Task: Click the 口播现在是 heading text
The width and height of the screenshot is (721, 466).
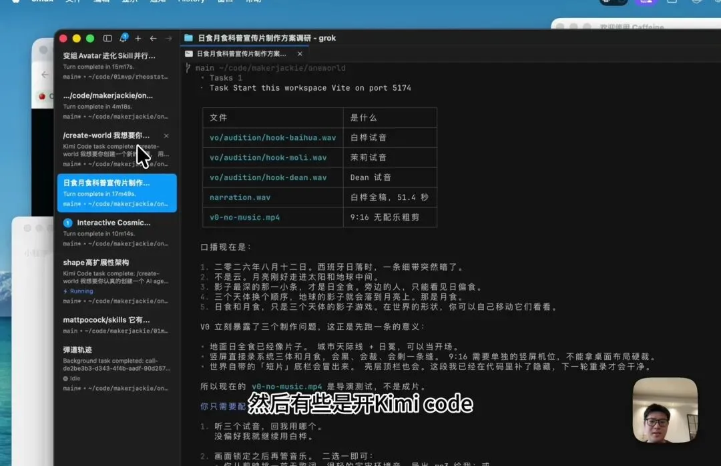Action: click(226, 247)
